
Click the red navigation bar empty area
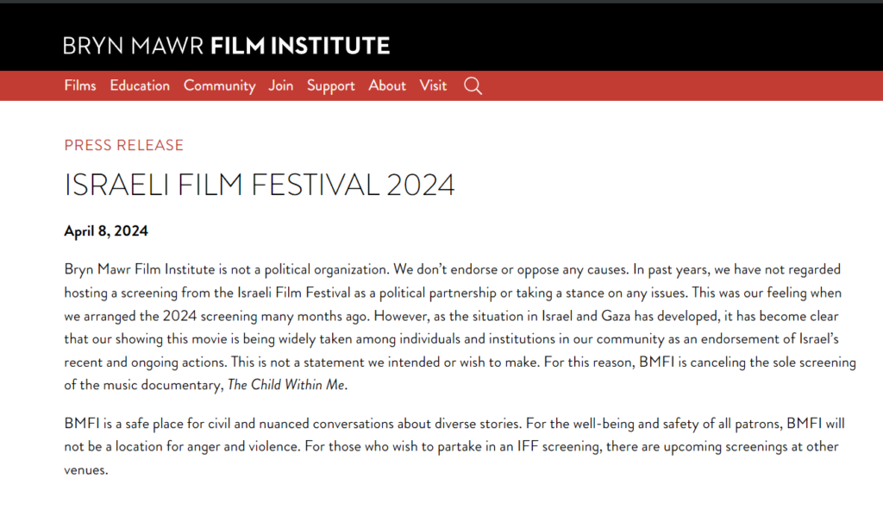pos(676,85)
